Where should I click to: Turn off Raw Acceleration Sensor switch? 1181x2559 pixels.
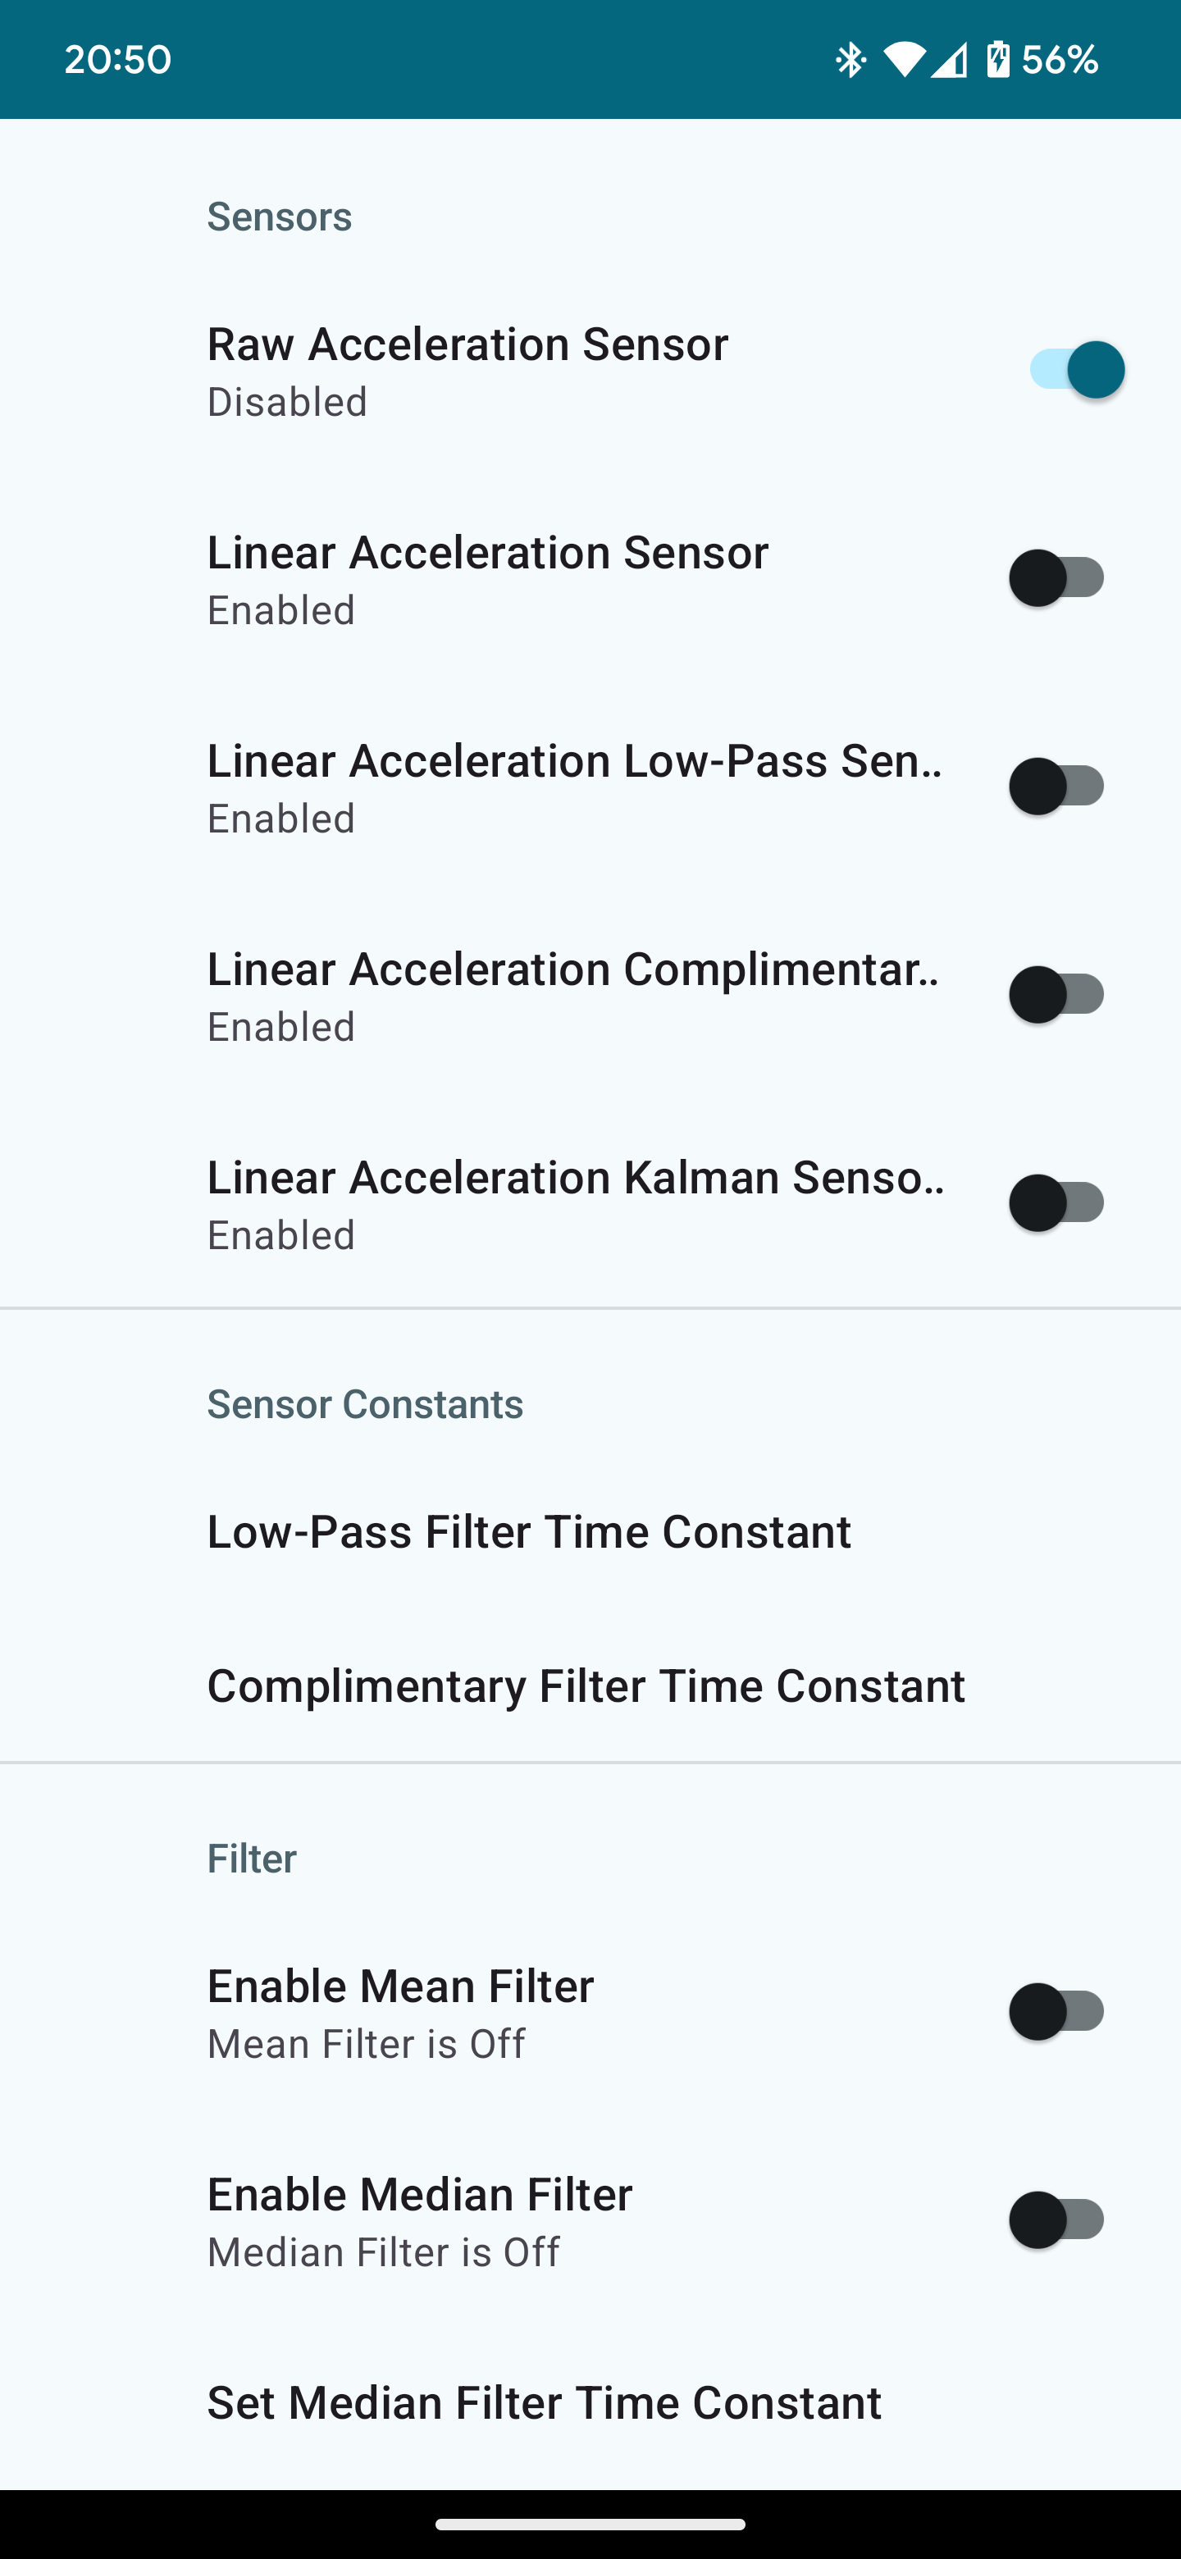click(1077, 370)
